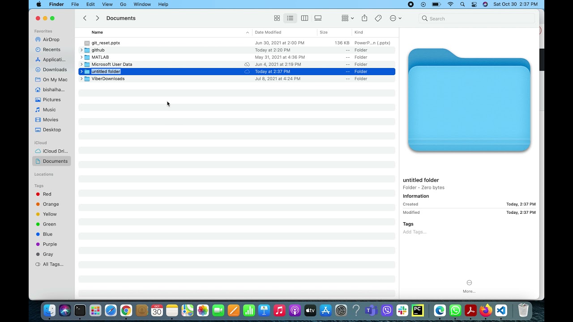
Task: Click Wi-Fi icon in menu bar
Action: click(450, 4)
